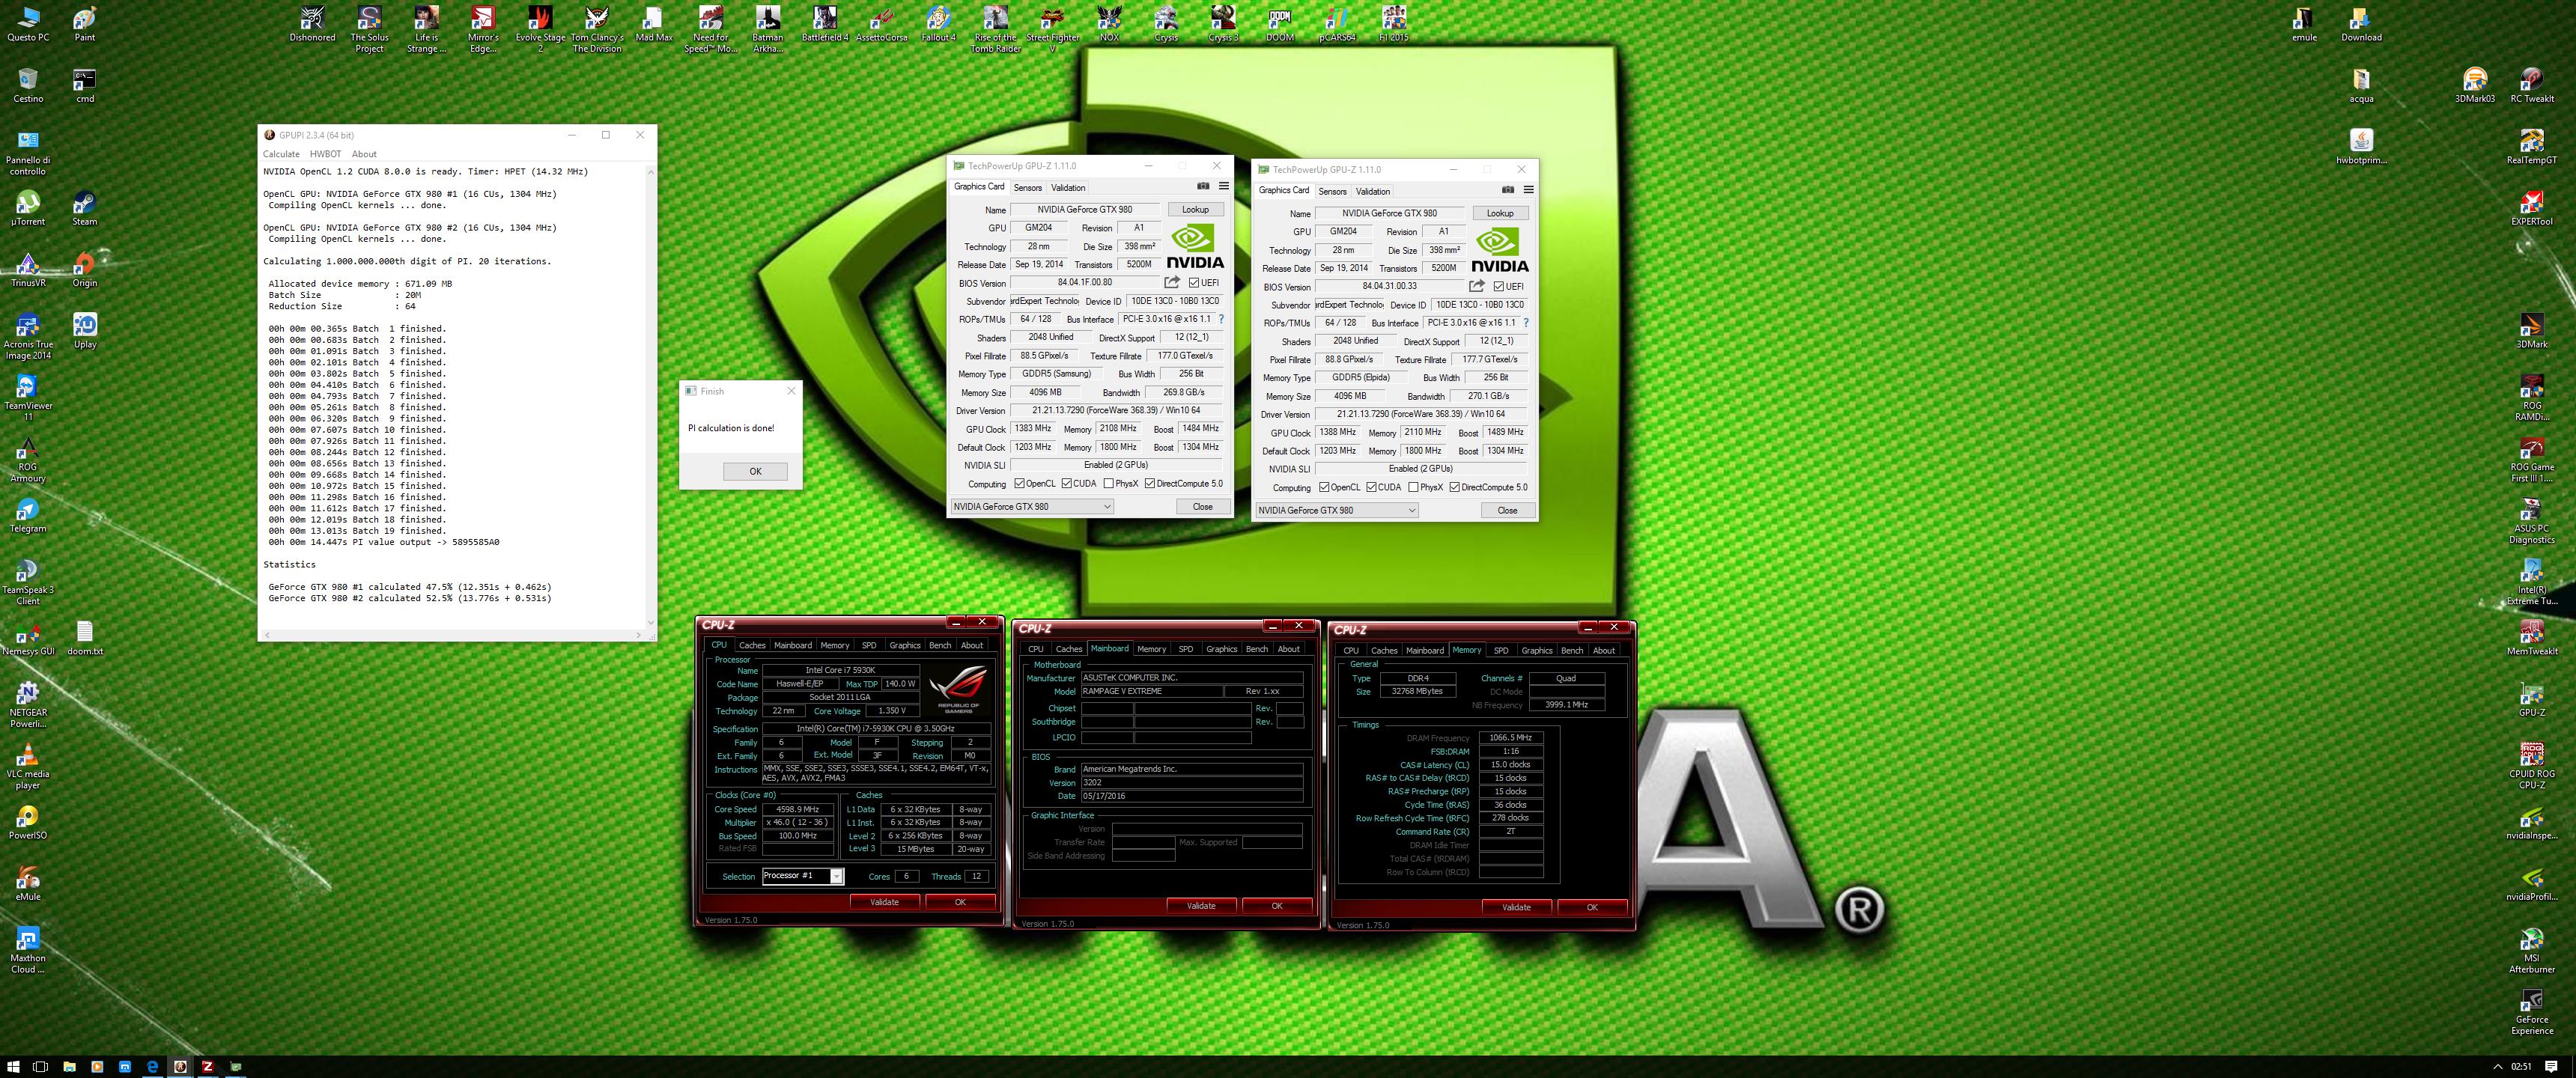Open Bench tab in rightmost CPU-Z window

click(x=1572, y=651)
